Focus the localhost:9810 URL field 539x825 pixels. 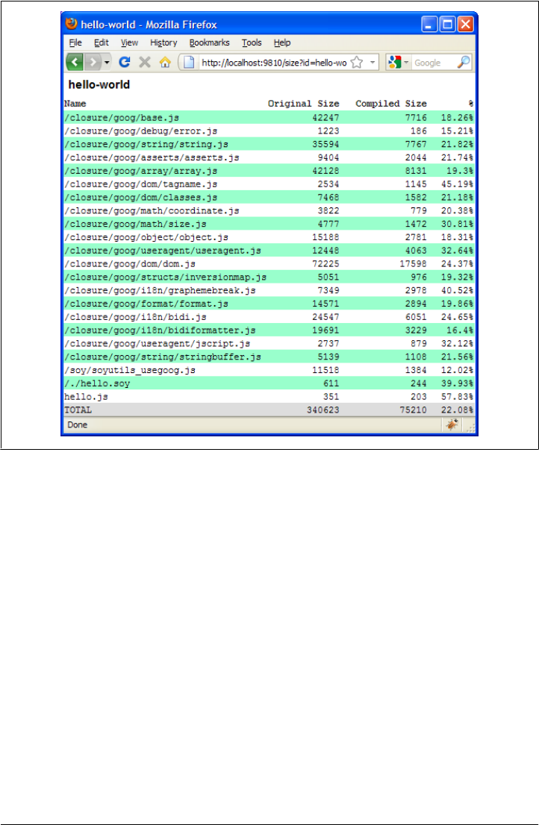point(274,63)
